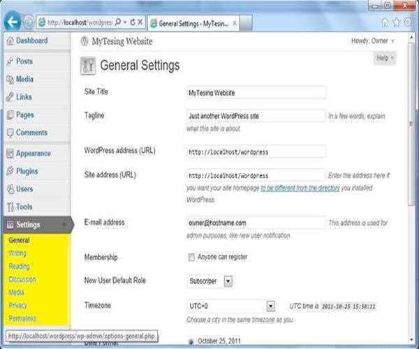Click into the Site Title text field
The width and height of the screenshot is (419, 349).
point(256,92)
